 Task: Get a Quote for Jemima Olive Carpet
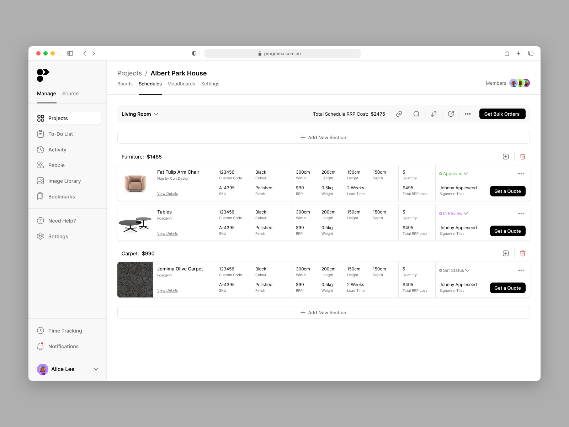[x=507, y=288]
